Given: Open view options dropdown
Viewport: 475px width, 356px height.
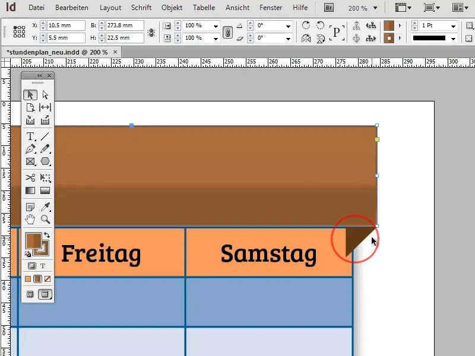Looking at the screenshot, I should 403,8.
